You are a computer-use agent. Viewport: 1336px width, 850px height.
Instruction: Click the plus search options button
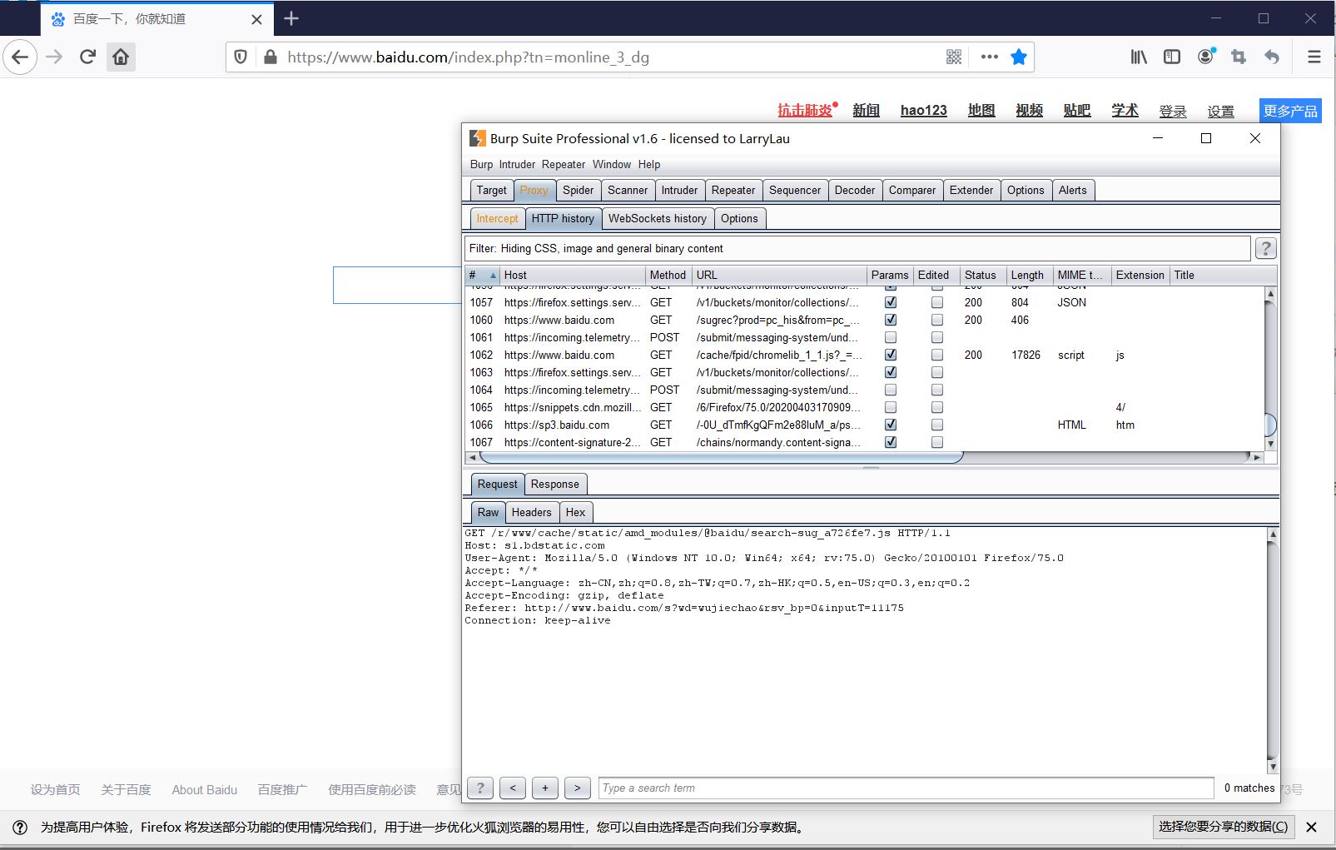click(x=545, y=788)
